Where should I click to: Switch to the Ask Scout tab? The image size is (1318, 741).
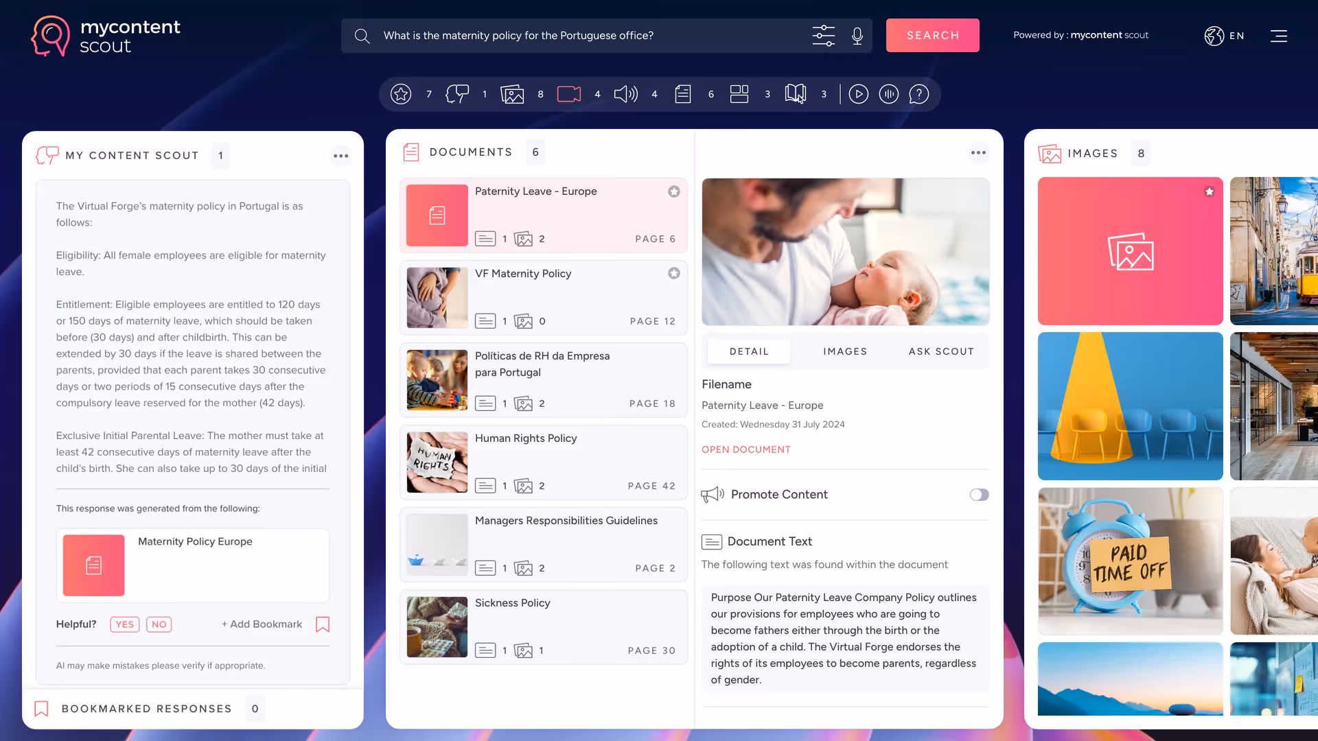pos(941,351)
